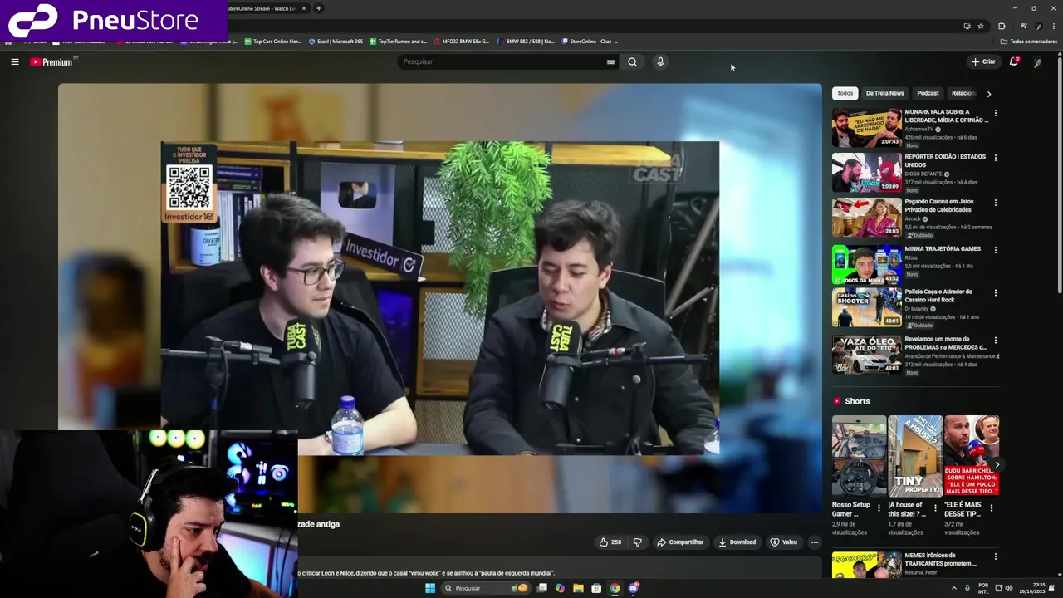Select the Relacionados filter chip

pyautogui.click(x=963, y=93)
